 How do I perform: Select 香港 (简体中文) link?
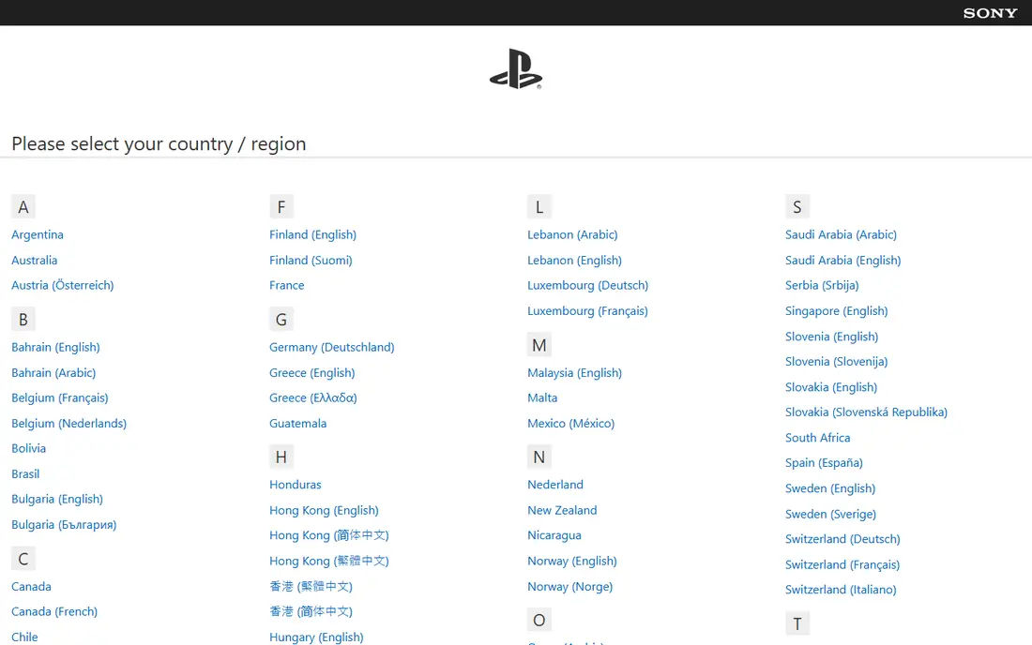coord(311,611)
